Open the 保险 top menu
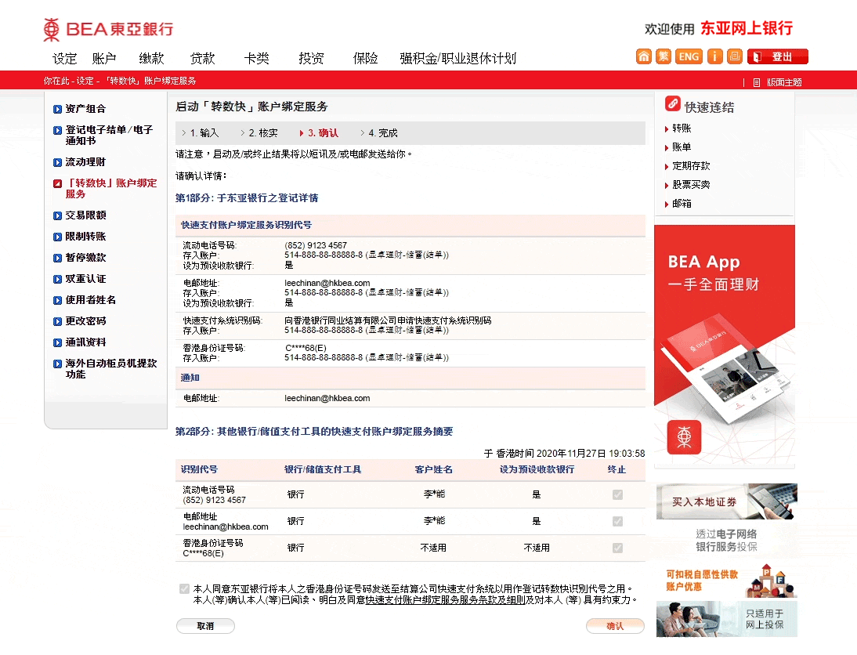The height and width of the screenshot is (655, 857). click(365, 59)
